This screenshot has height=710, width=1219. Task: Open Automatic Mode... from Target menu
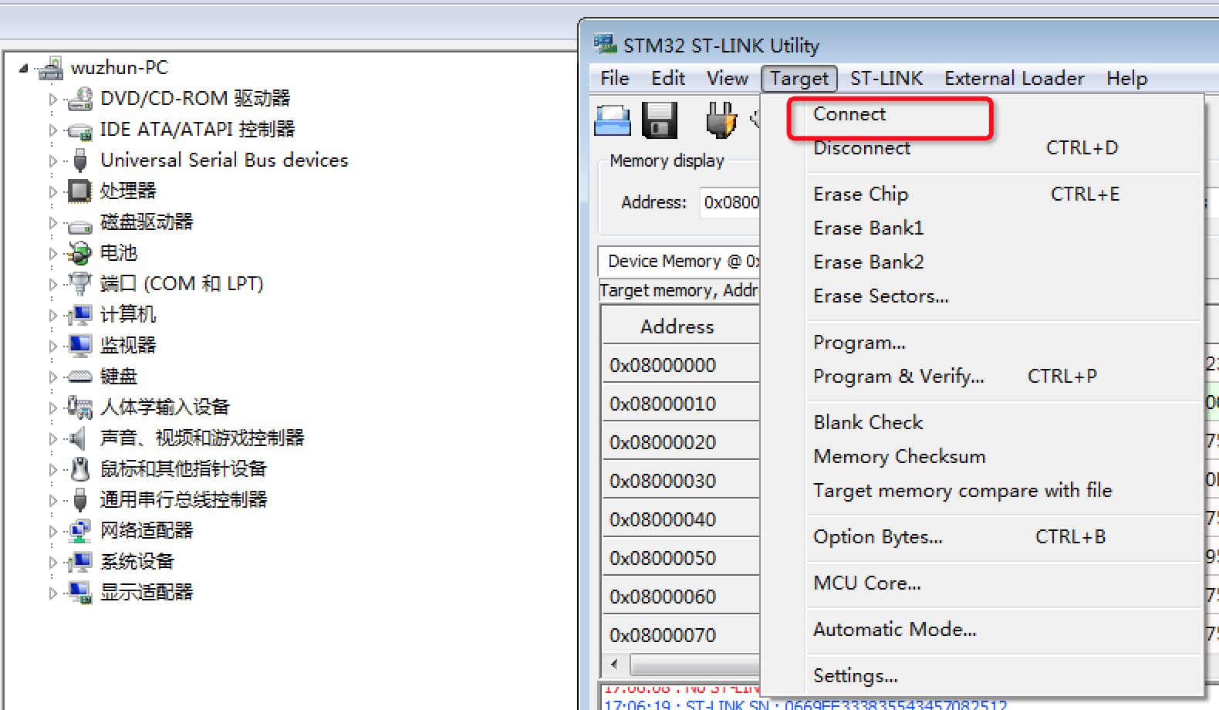pos(982,630)
